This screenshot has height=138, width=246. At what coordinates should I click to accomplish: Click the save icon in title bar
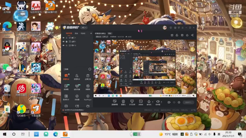[x=175, y=28]
